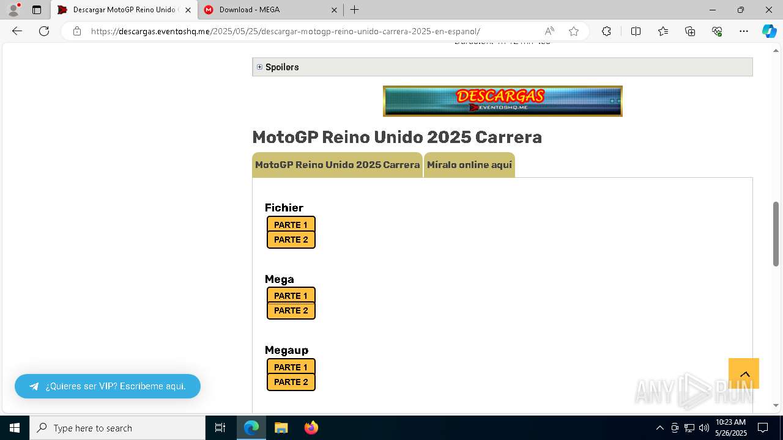This screenshot has width=783, height=440.
Task: Add page to favorites star icon
Action: click(x=574, y=31)
